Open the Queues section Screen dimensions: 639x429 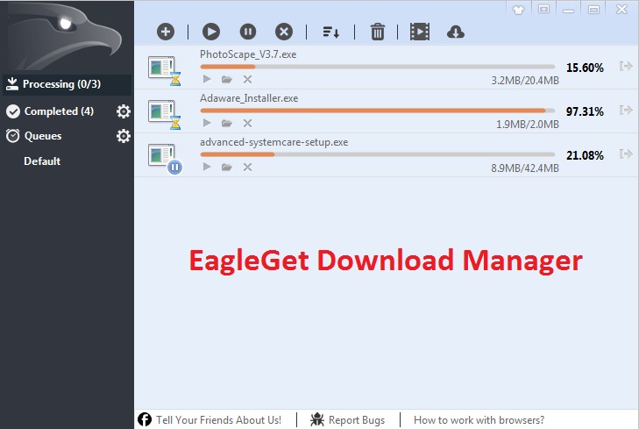point(42,136)
